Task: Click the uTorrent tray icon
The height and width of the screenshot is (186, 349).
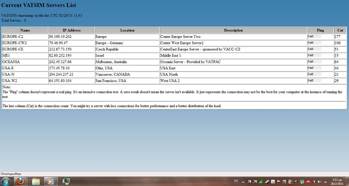Action: [x=302, y=182]
